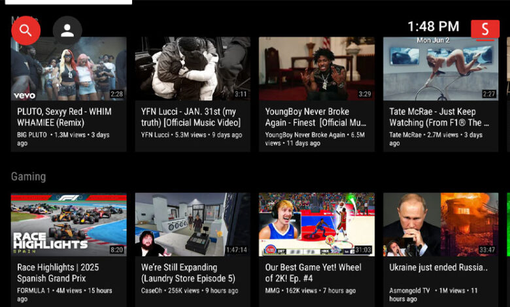This screenshot has width=510, height=307.
Task: Click the red S logo badge
Action: point(484,29)
